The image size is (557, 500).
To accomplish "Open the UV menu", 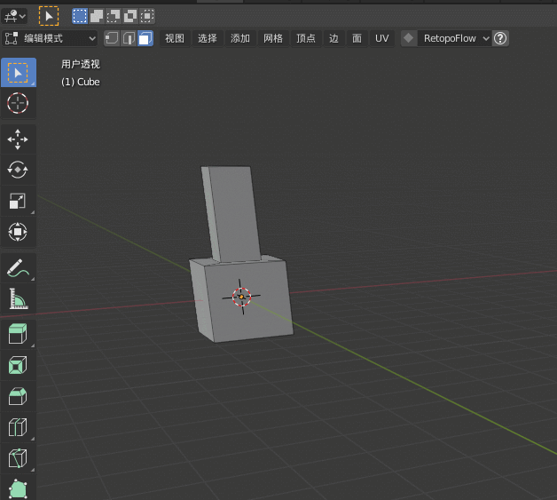I will pyautogui.click(x=382, y=38).
